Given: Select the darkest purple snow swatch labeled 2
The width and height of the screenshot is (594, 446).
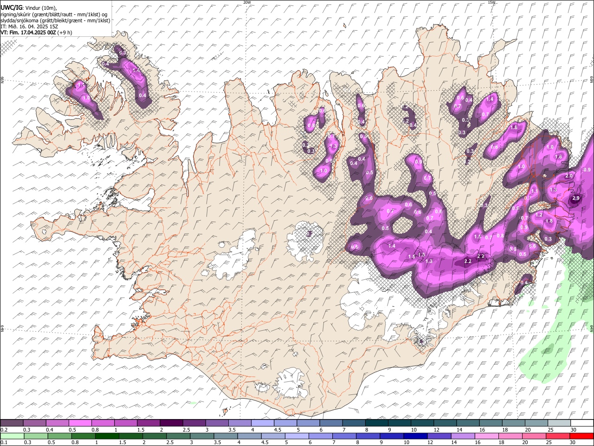Looking at the screenshot, I should (171, 423).
